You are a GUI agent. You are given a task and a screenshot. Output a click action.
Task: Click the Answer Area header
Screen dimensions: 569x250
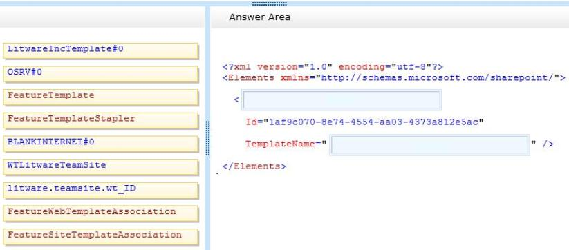[260, 17]
